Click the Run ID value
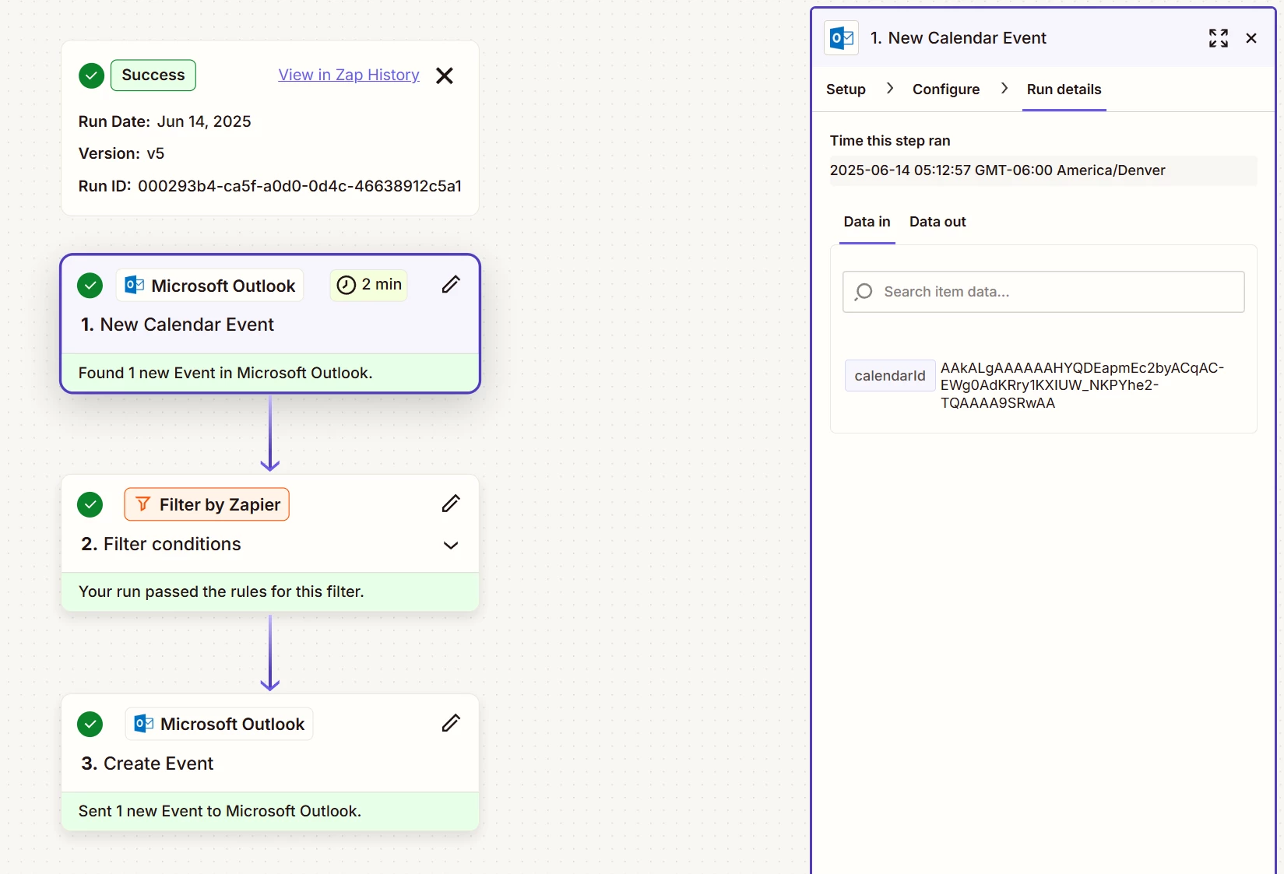The height and width of the screenshot is (874, 1284). tap(300, 186)
